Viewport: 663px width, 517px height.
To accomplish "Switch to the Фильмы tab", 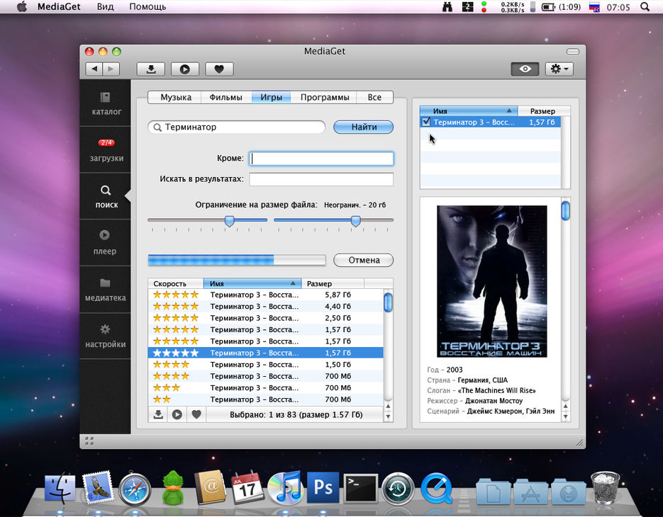I will pos(226,97).
